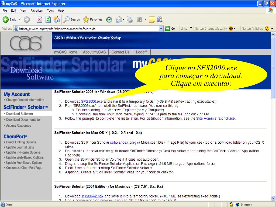
Task: Click the Refresh page icon
Action: click(x=48, y=19)
